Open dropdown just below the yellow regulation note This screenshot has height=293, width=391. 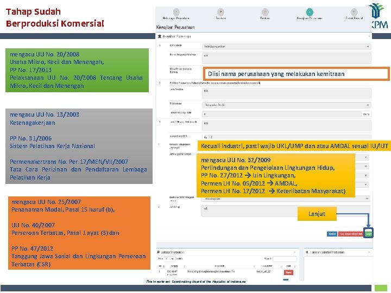click(286, 199)
